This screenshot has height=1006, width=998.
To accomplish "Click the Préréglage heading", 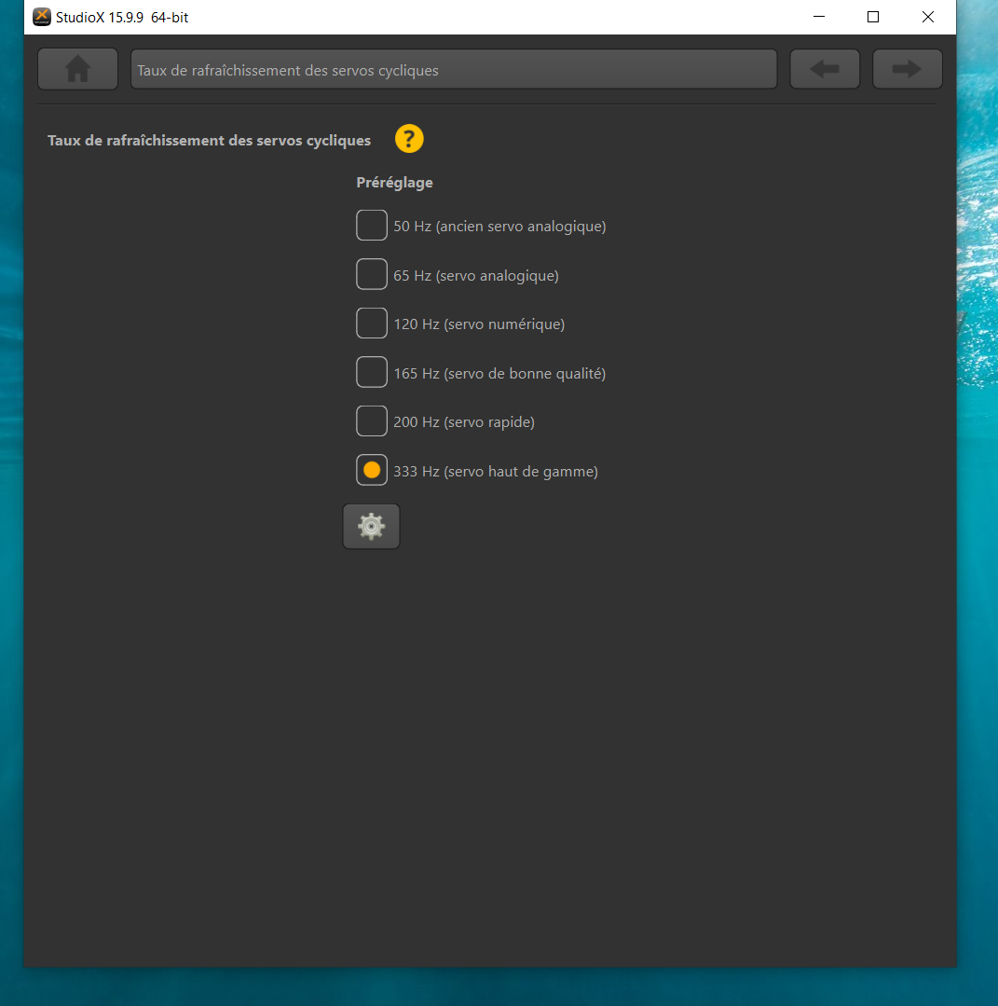I will point(394,183).
